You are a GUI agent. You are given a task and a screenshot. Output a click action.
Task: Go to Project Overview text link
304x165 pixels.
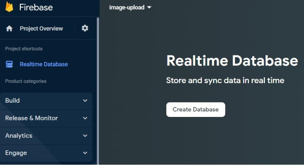(41, 29)
